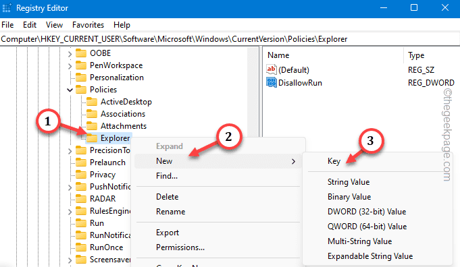Open the Favorites menu
The width and height of the screenshot is (460, 267).
(x=88, y=25)
